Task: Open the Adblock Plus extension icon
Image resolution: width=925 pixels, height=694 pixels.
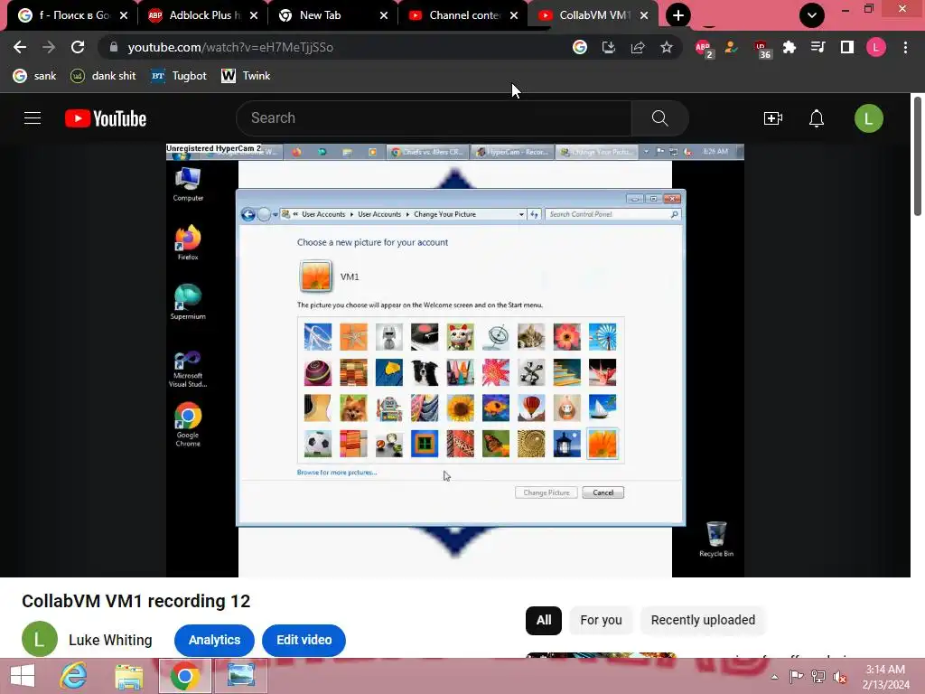Action: pos(703,48)
